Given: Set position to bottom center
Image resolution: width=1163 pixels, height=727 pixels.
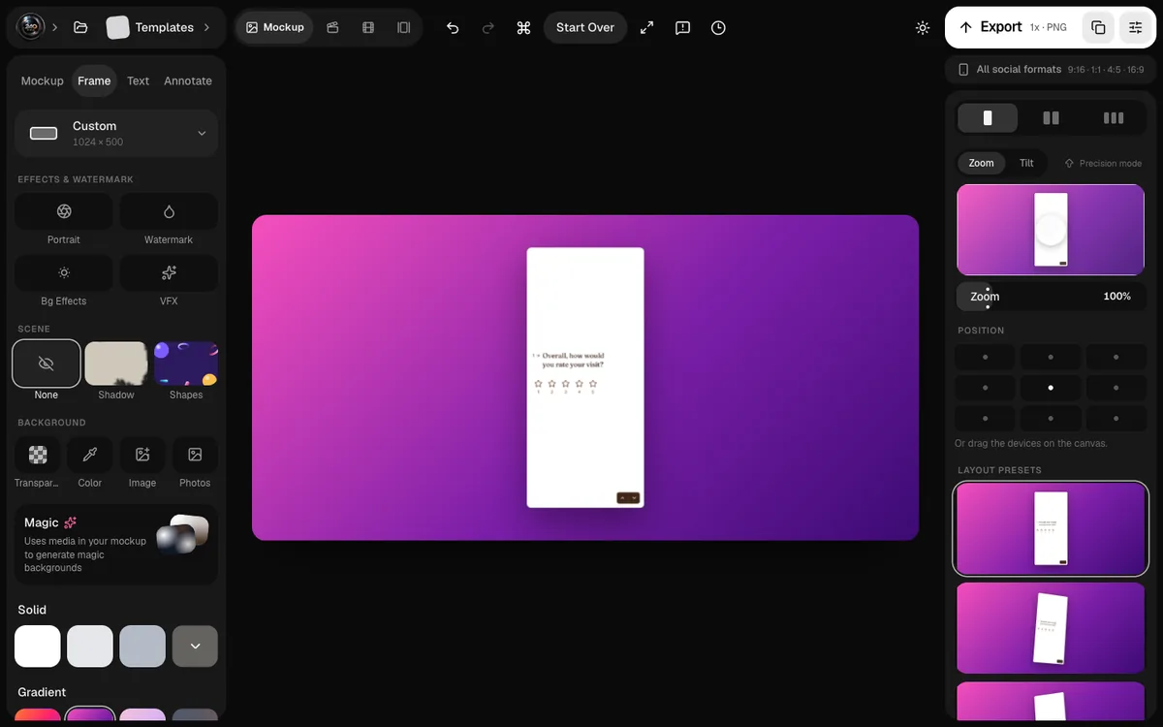Looking at the screenshot, I should tap(1051, 419).
